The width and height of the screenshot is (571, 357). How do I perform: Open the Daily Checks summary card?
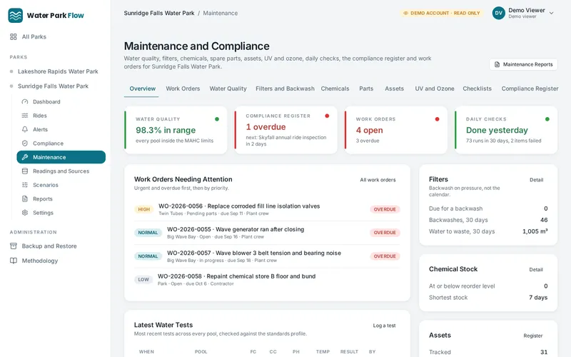coord(506,130)
